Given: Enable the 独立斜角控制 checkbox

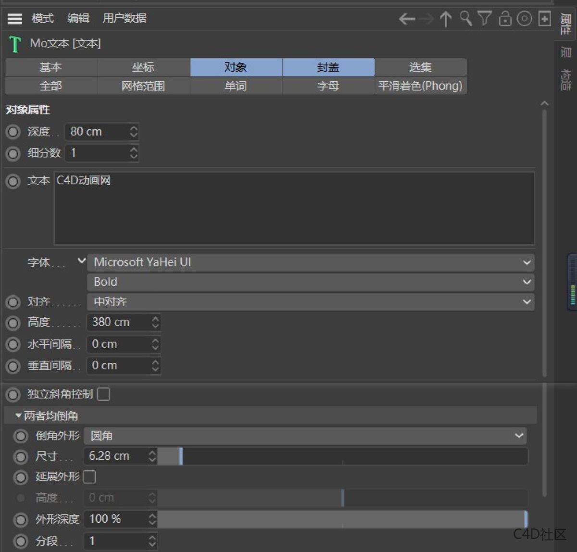Looking at the screenshot, I should coord(104,394).
